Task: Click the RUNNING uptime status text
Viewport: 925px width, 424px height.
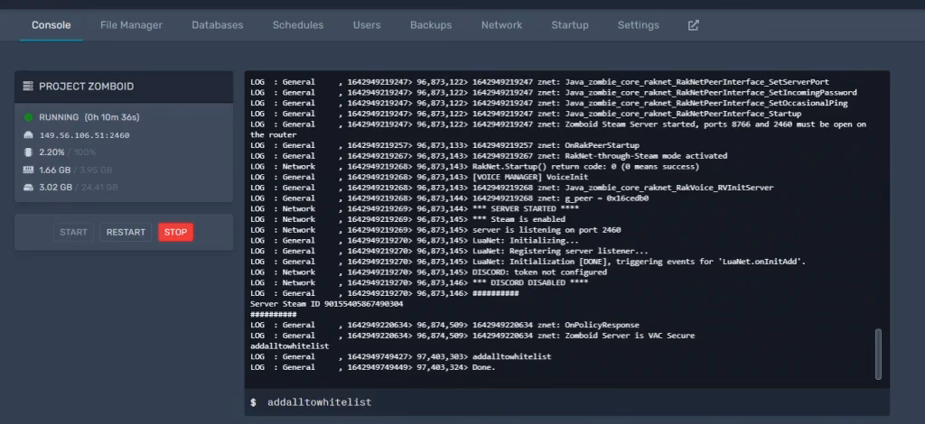Action: coord(89,117)
